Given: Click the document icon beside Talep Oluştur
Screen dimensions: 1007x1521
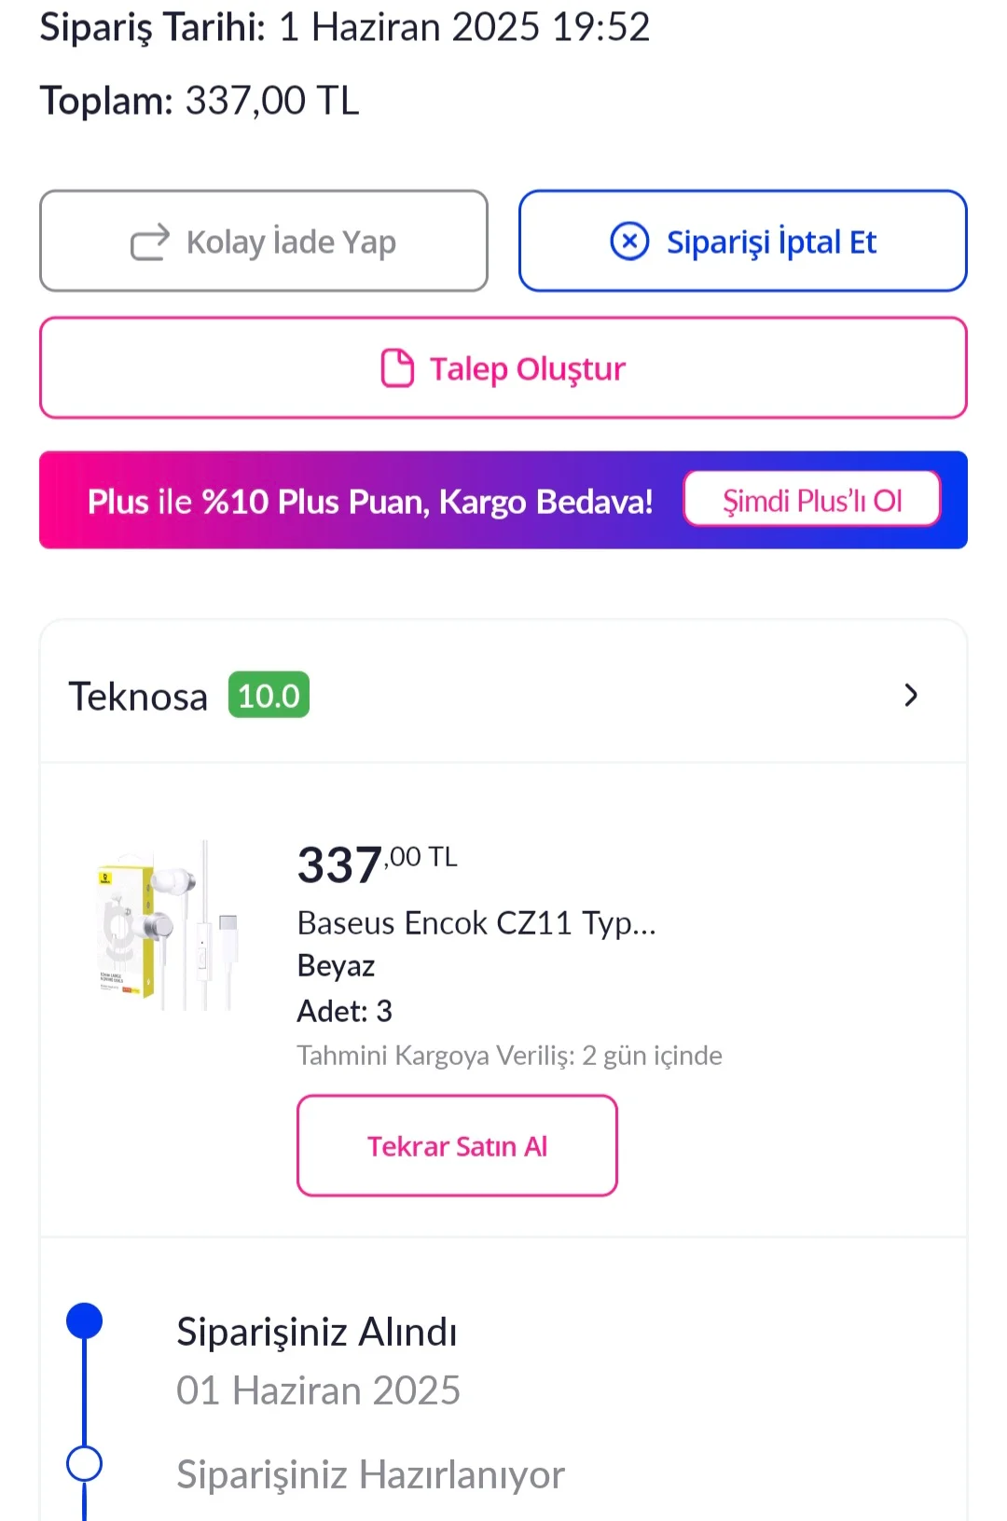Looking at the screenshot, I should (397, 368).
